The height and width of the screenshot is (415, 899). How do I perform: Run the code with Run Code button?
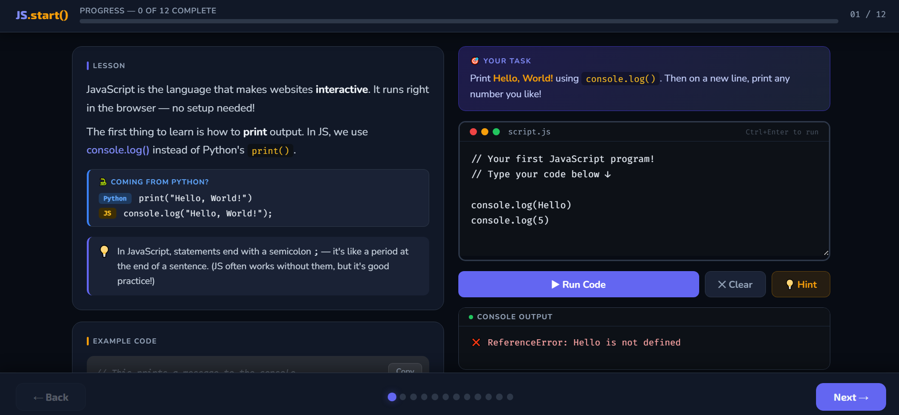[578, 284]
